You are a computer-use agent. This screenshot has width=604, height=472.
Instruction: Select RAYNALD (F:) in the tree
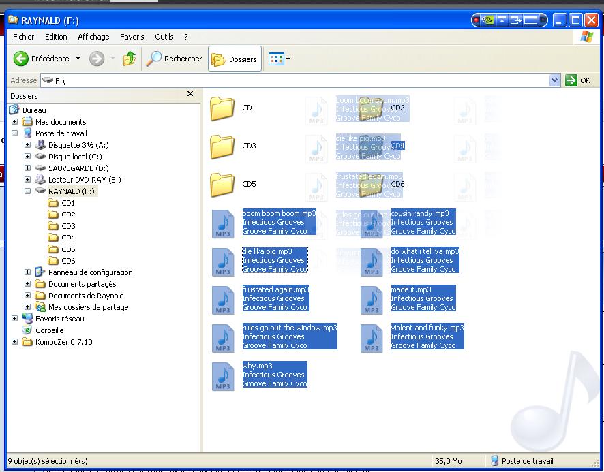[72, 191]
